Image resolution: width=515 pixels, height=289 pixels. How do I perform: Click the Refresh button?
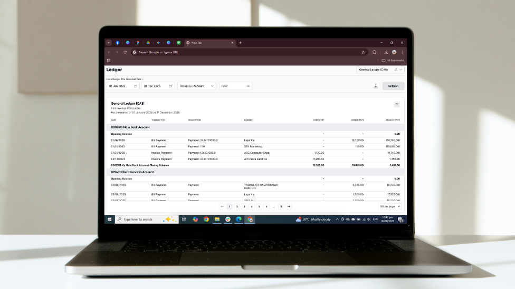[x=393, y=86]
